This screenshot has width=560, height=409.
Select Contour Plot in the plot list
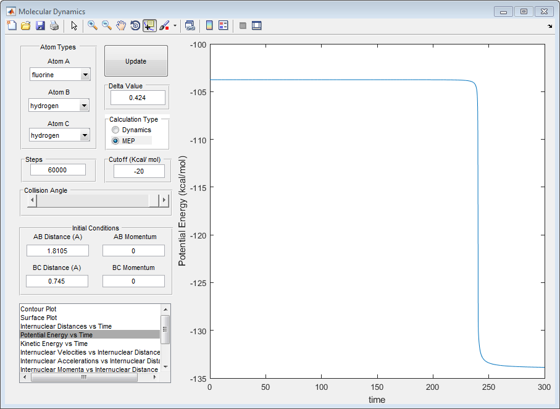39,309
